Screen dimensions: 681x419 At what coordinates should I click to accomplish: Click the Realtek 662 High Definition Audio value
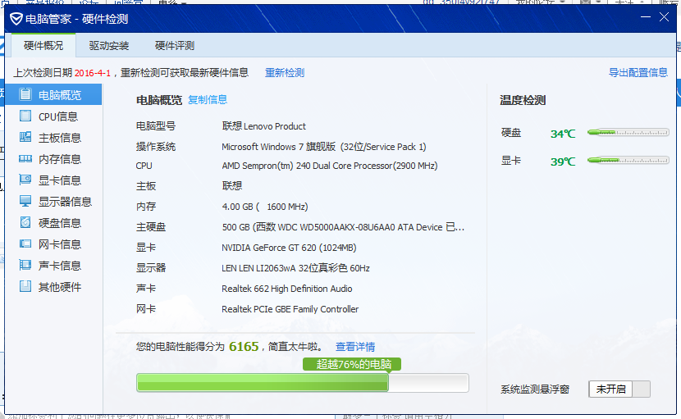tap(286, 289)
